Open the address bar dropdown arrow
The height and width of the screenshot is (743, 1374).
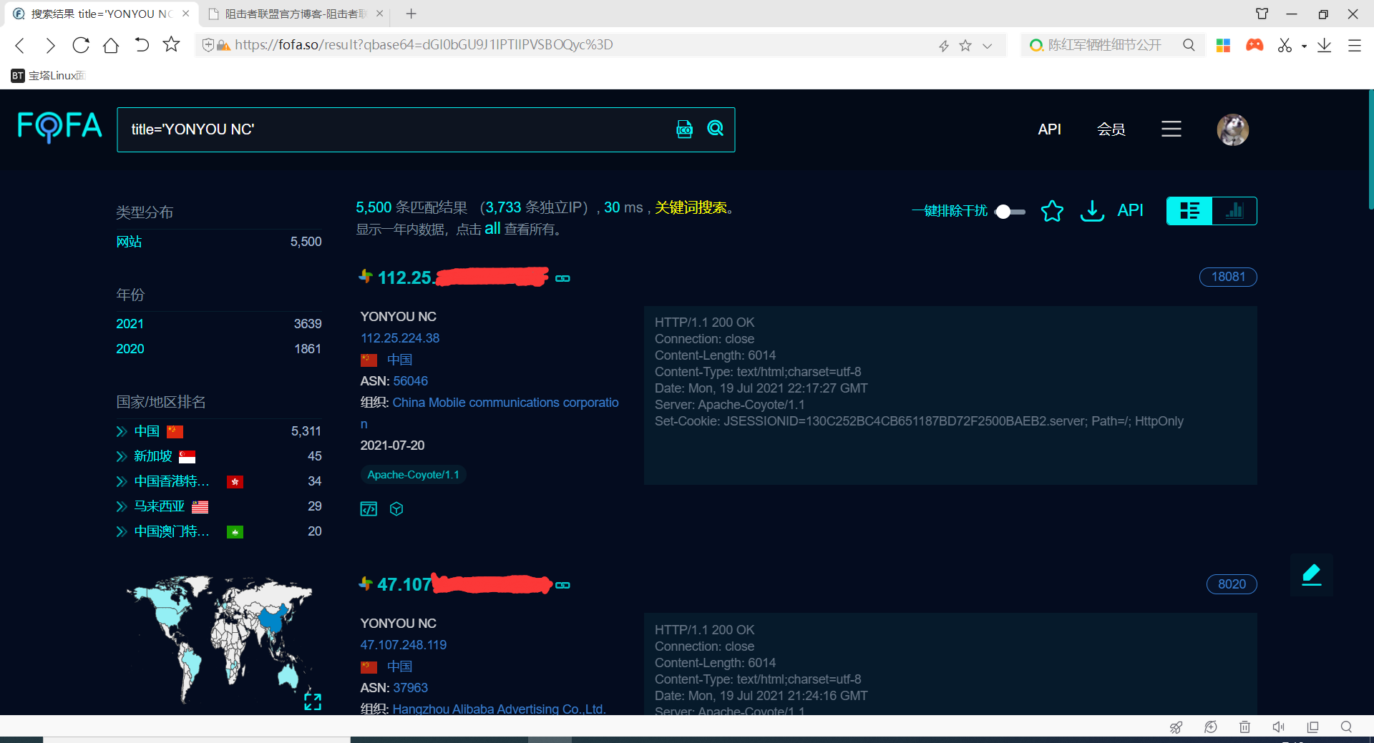pos(988,46)
